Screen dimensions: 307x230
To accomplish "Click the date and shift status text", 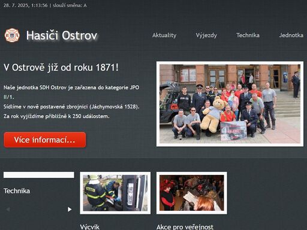I will (45, 5).
